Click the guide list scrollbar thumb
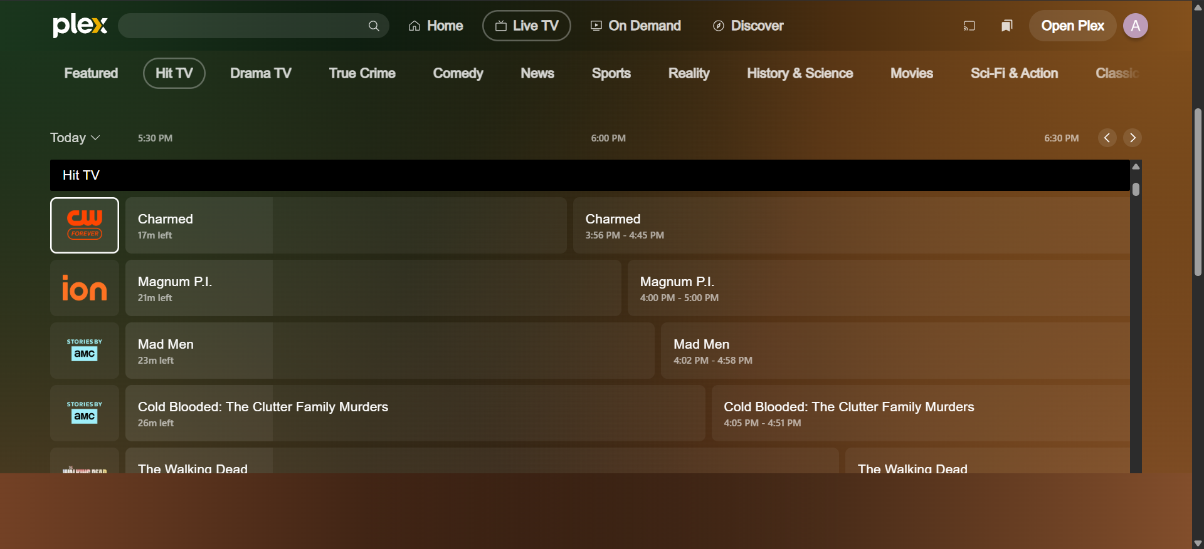The image size is (1204, 549). [1136, 189]
